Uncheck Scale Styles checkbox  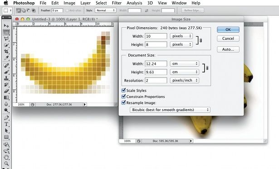[123, 90]
